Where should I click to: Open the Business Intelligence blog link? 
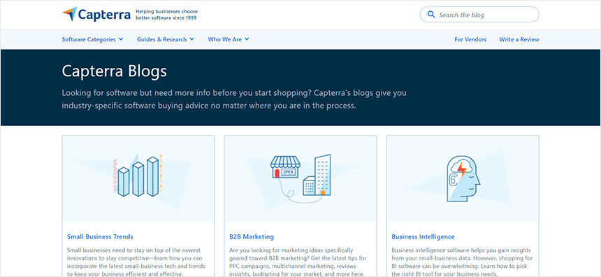pyautogui.click(x=423, y=236)
